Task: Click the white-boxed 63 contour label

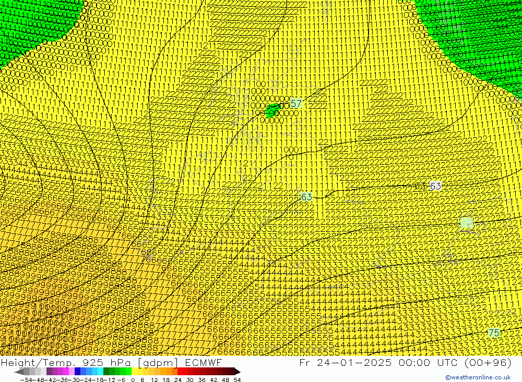Action: 435,186
